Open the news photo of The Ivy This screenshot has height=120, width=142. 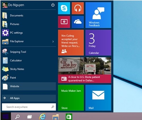click(85, 66)
